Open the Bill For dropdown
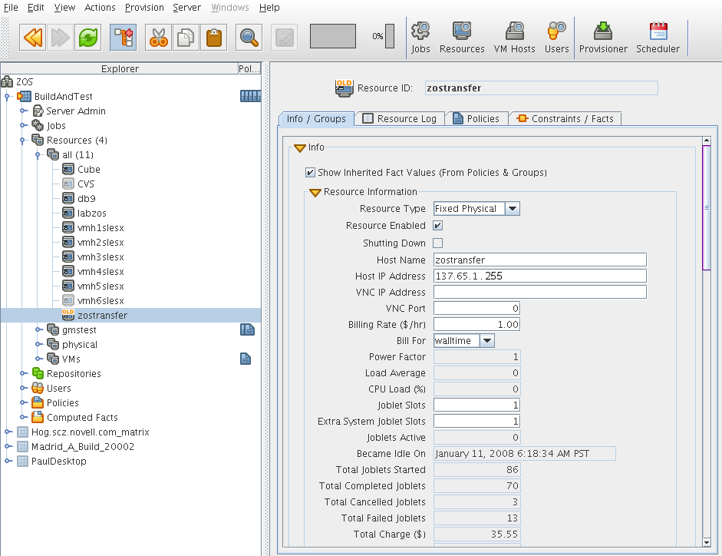The width and height of the screenshot is (722, 556). (x=487, y=341)
